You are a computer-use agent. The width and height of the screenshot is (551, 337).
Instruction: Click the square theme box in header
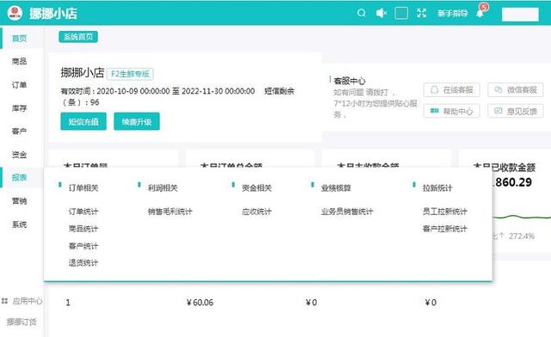(x=401, y=14)
